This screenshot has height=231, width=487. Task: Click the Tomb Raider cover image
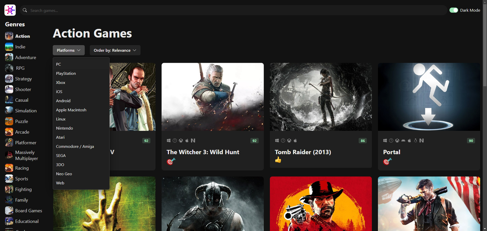tap(321, 97)
